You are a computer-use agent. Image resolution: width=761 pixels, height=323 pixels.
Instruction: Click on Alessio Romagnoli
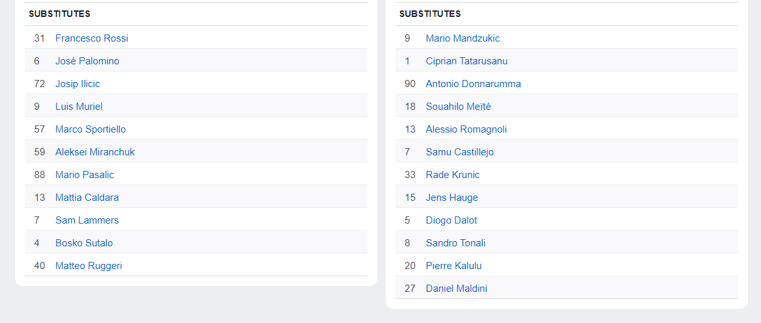pyautogui.click(x=466, y=129)
